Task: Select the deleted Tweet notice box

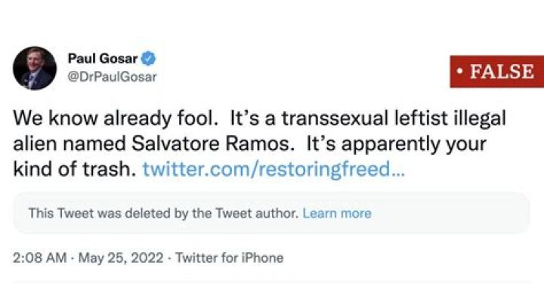Action: [x=271, y=214]
